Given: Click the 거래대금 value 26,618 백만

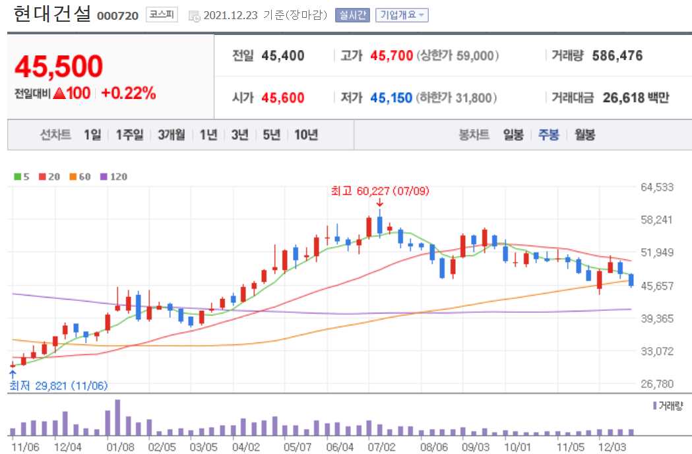Looking at the screenshot, I should tap(636, 97).
